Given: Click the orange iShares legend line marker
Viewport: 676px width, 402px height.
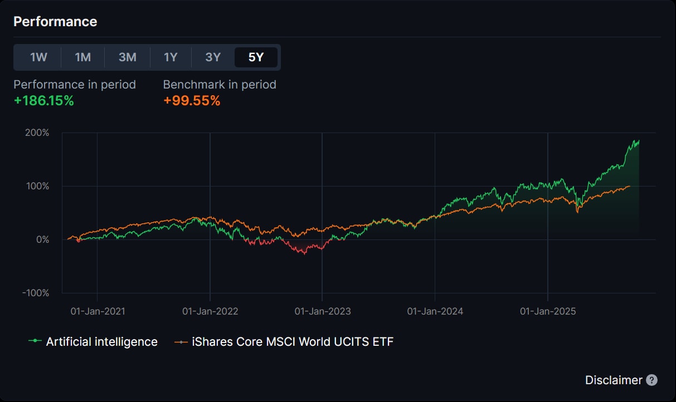Looking at the screenshot, I should 181,341.
